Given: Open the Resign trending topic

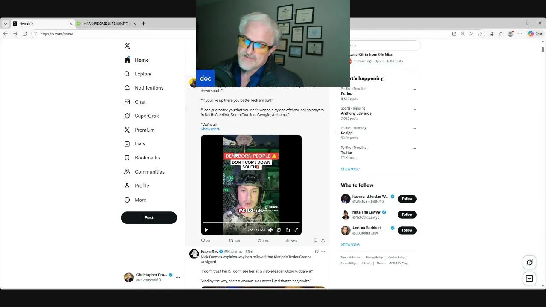Looking at the screenshot, I should point(347,133).
